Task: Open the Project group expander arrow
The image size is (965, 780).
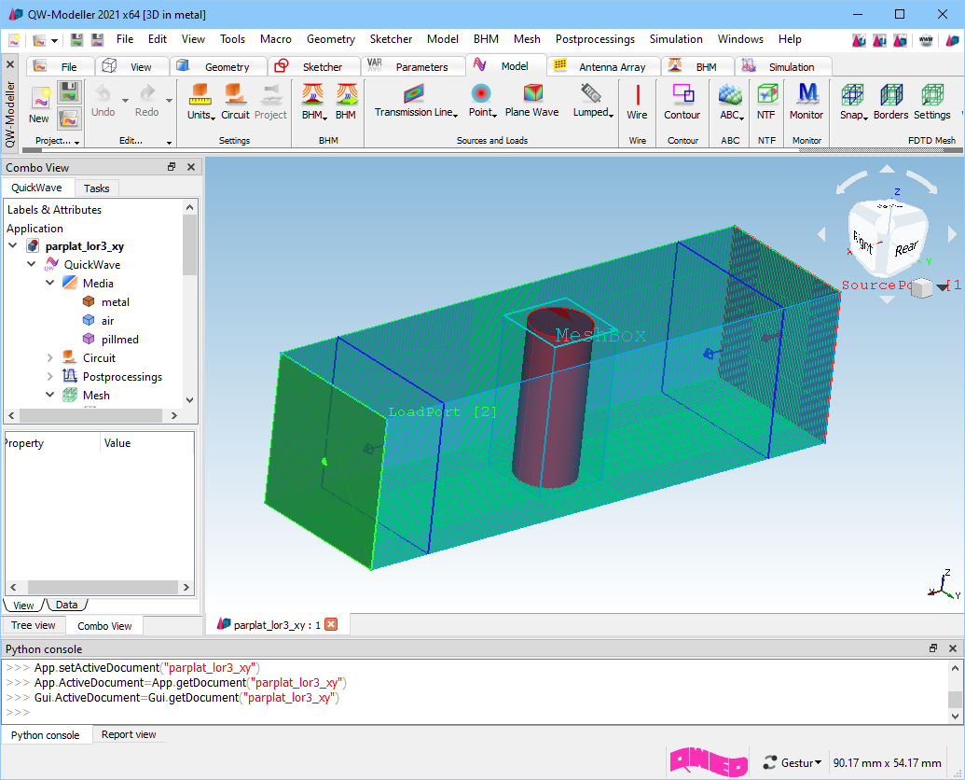Action: 77,142
